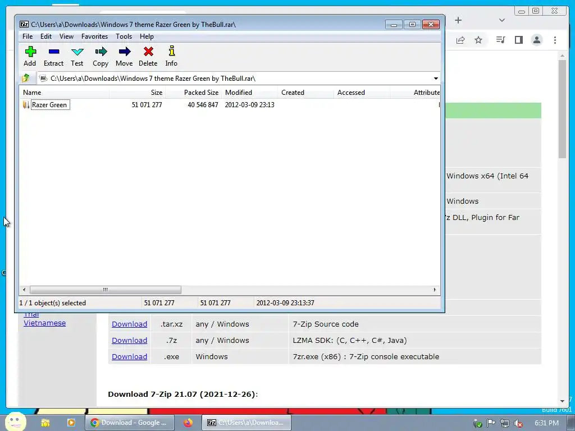Expand the address path dropdown arrow
Screen dimensions: 575x431
tap(436, 79)
